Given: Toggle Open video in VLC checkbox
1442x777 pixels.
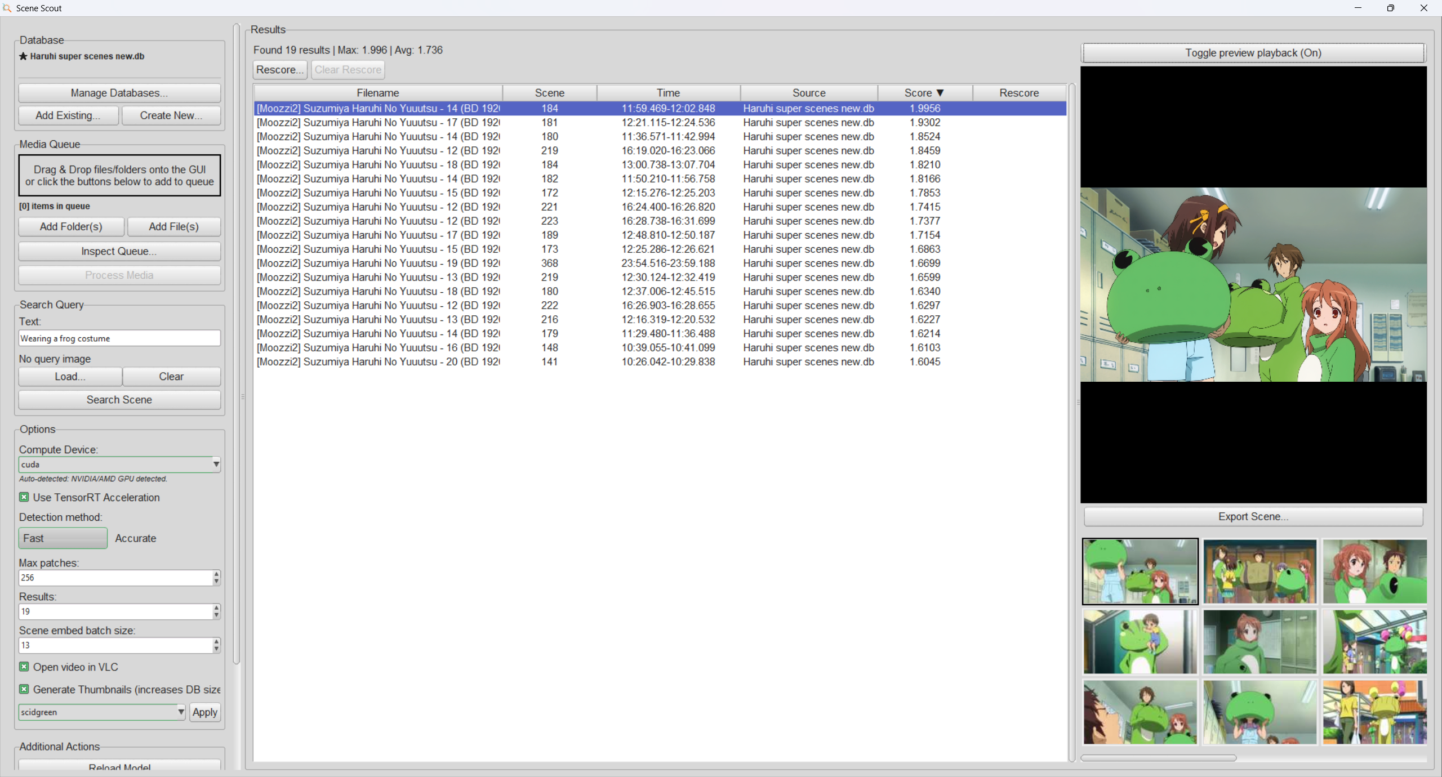Looking at the screenshot, I should coord(24,667).
